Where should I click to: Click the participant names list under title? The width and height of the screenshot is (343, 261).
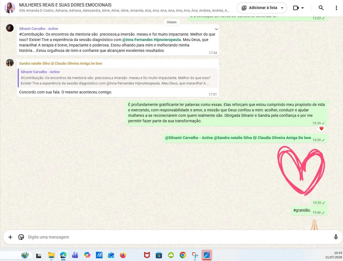(x=124, y=11)
